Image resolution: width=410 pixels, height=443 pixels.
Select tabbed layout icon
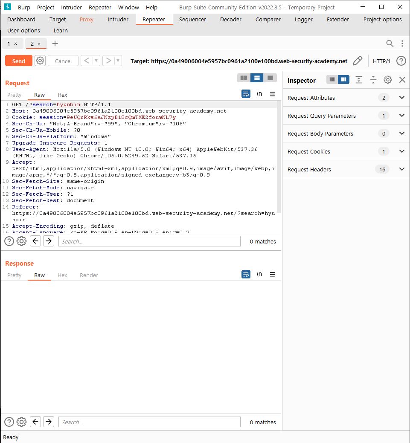270,78
